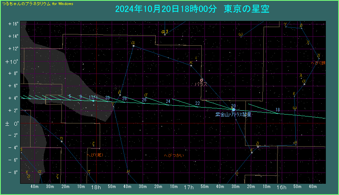Click the へびつかい constellation name
This screenshot has height=195, width=339.
[174, 155]
